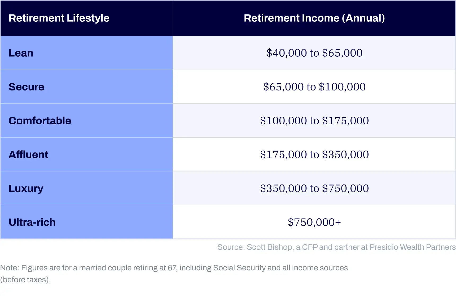Click the Source: Scott Bishop attribution text
456x300 pixels.
pos(336,247)
